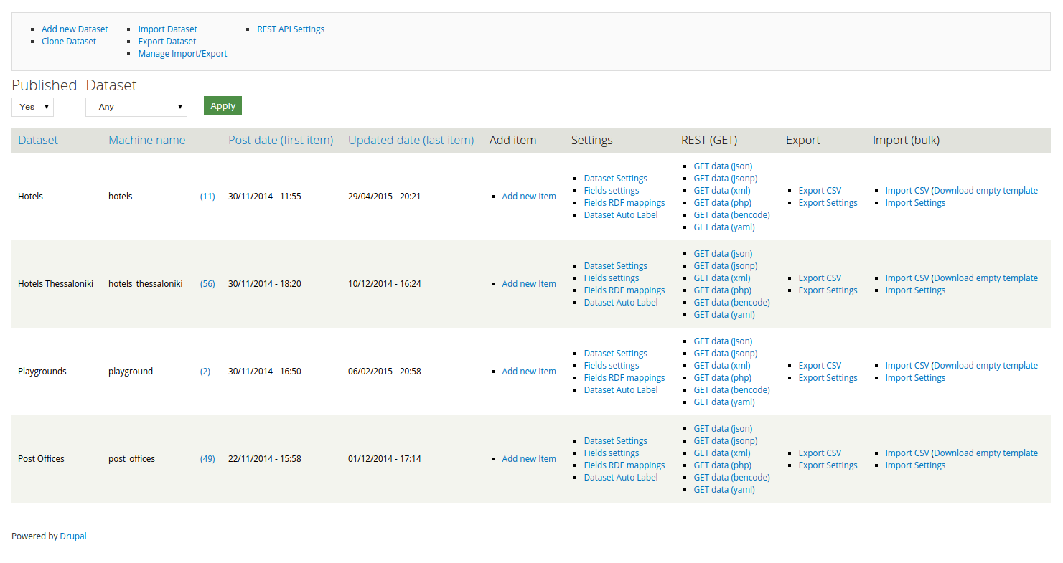This screenshot has width=1063, height=563.
Task: Open Clone Dataset
Action: click(68, 41)
